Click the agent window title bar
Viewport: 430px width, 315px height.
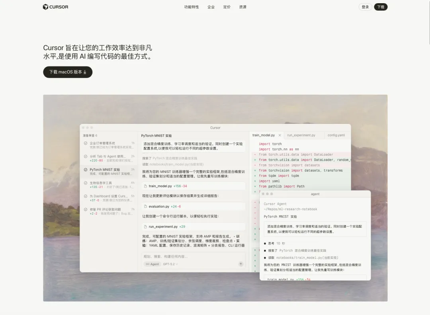point(315,194)
